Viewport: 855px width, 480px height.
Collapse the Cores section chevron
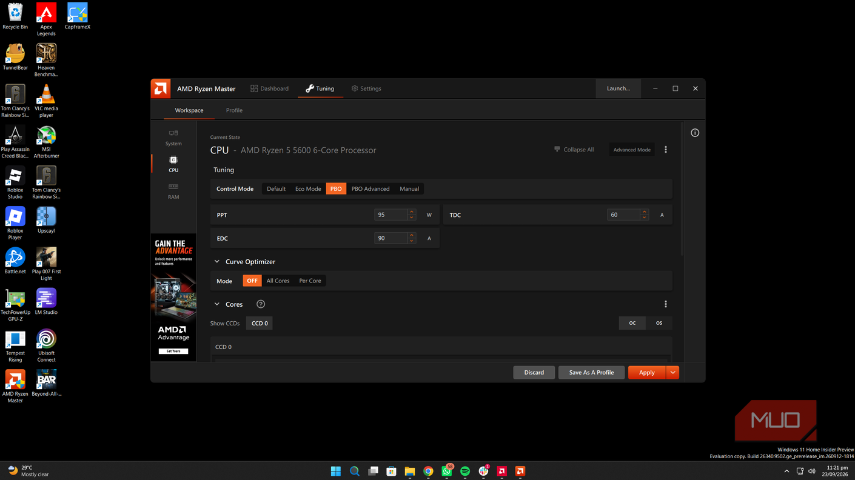click(217, 304)
